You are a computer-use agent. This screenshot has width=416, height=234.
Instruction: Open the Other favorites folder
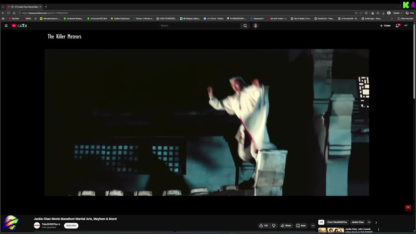point(406,19)
